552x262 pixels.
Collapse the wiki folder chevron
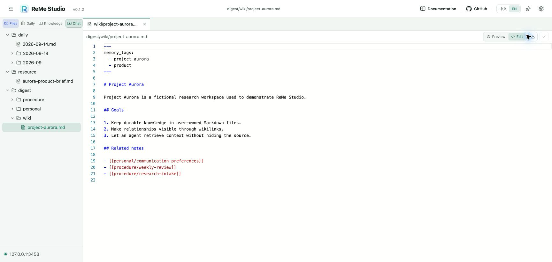pos(12,118)
